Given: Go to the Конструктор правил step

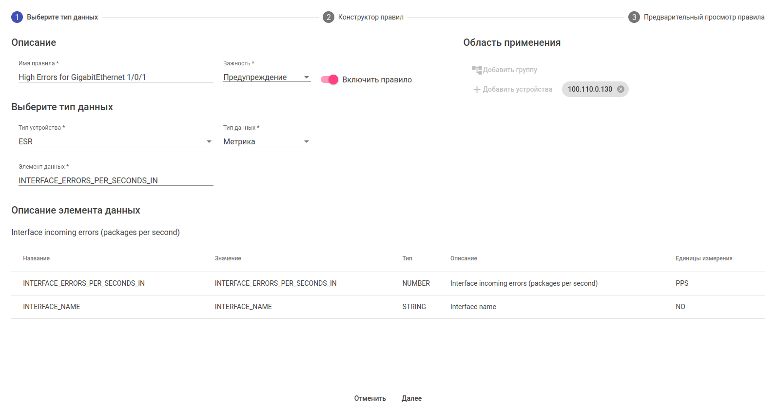Looking at the screenshot, I should click(370, 17).
